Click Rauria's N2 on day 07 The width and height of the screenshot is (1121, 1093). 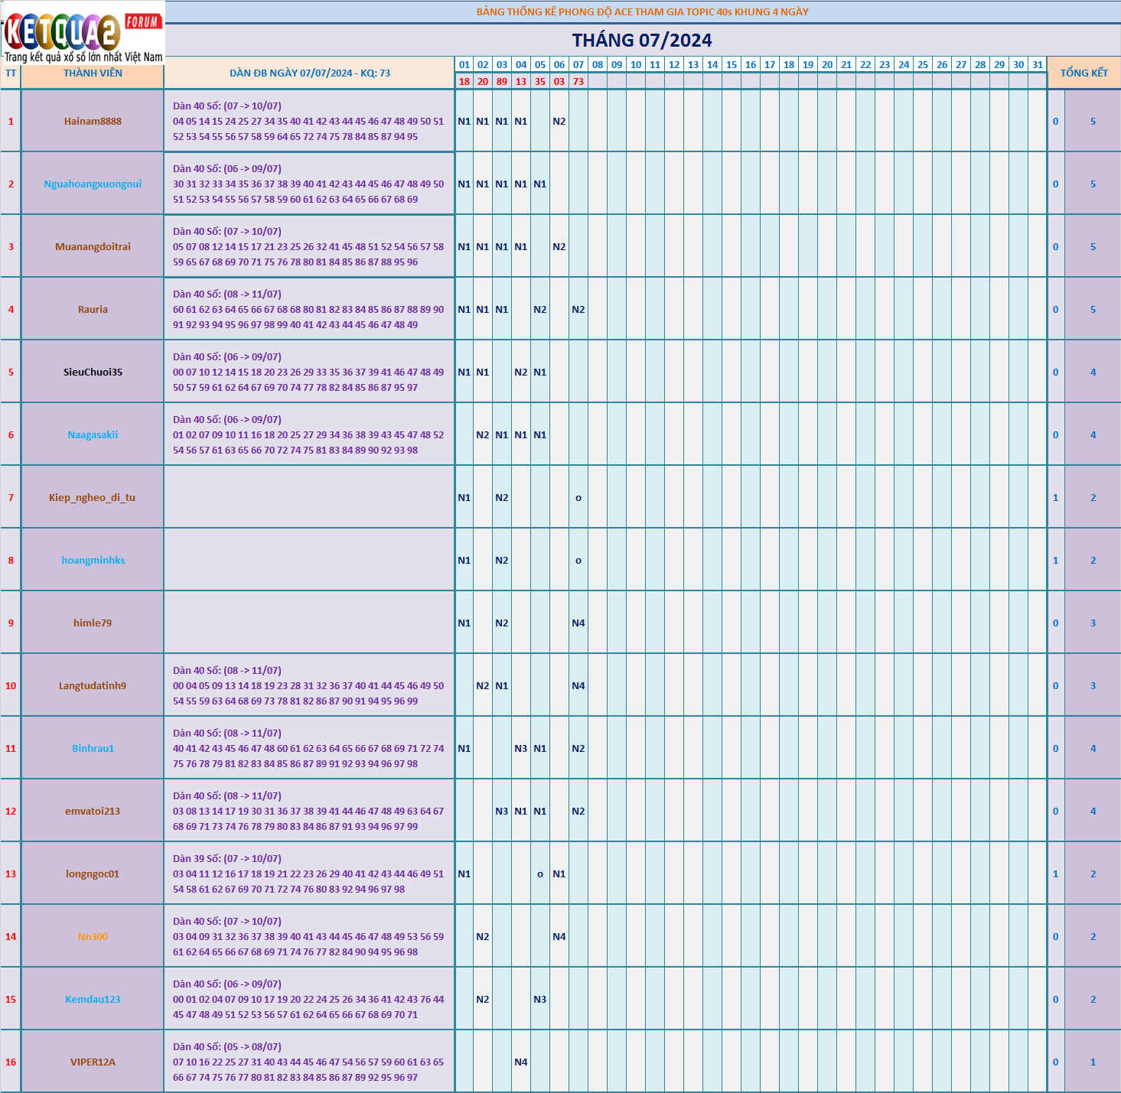[x=578, y=309]
